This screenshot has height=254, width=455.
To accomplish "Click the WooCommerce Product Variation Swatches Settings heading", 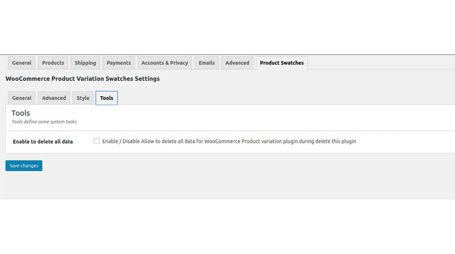I will (83, 79).
